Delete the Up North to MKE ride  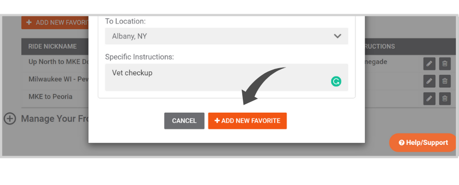[445, 64]
